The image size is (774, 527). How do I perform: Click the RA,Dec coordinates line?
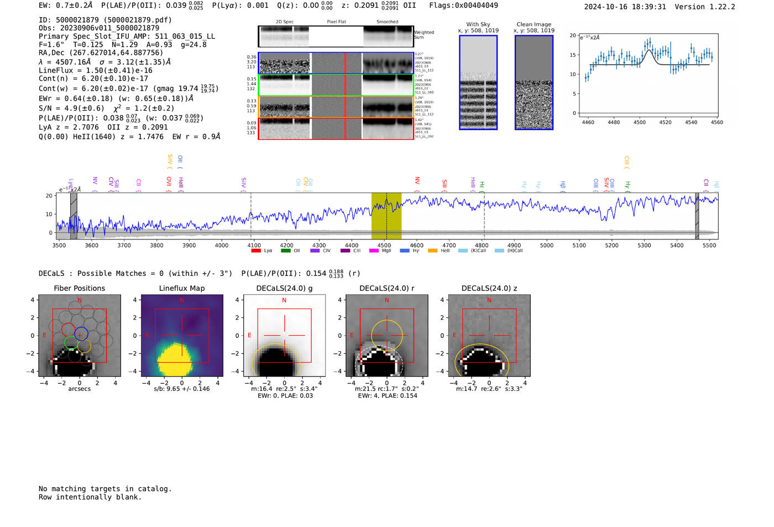click(x=101, y=53)
